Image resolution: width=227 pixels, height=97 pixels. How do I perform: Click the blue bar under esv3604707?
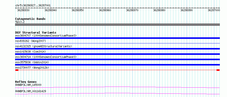coord(117,38)
